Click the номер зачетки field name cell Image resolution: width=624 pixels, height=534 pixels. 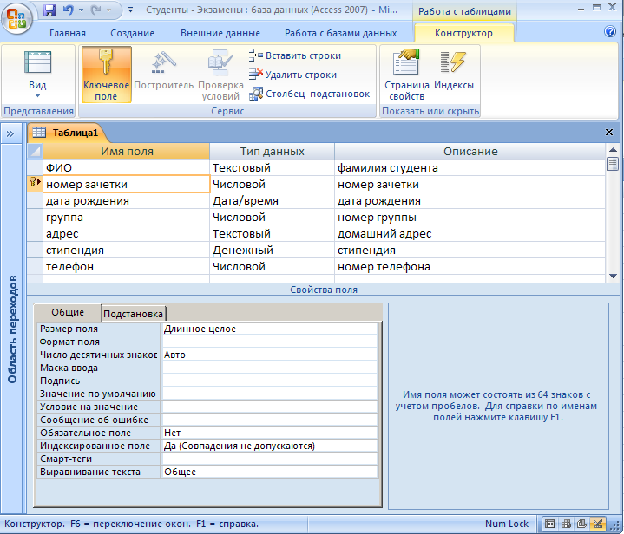pos(126,184)
